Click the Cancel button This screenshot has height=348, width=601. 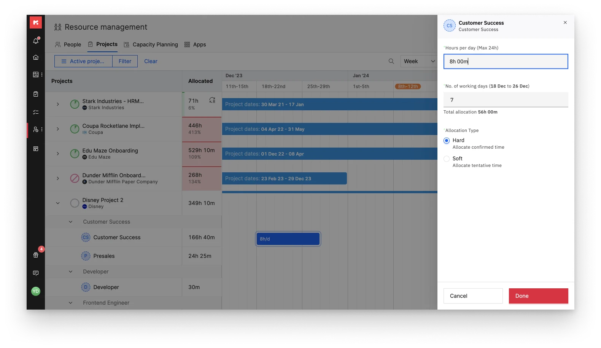[473, 296]
